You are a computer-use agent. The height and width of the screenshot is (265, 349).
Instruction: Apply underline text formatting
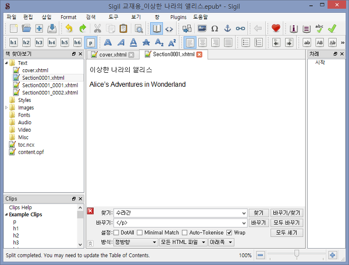pyautogui.click(x=133, y=43)
